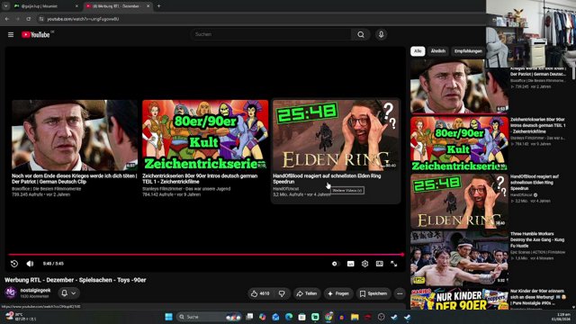Open the sidebar 'Nur Kinder der 90er' thumbnail
The image size is (576, 324).
tap(459, 299)
